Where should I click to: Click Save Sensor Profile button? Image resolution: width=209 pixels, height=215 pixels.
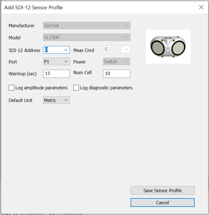pos(163,191)
